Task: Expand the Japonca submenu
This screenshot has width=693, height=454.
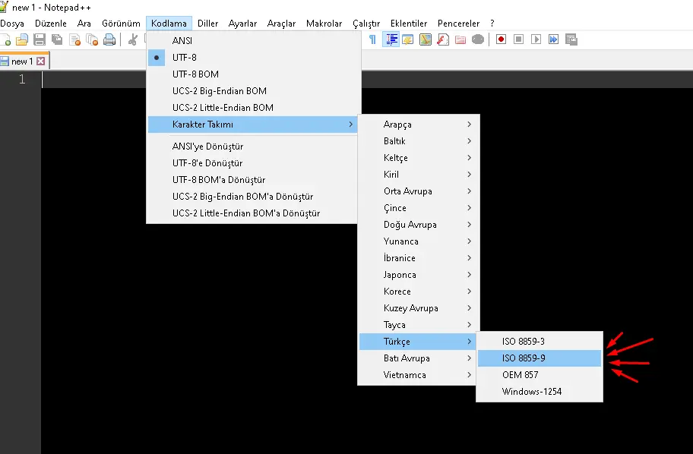Action: tap(419, 275)
